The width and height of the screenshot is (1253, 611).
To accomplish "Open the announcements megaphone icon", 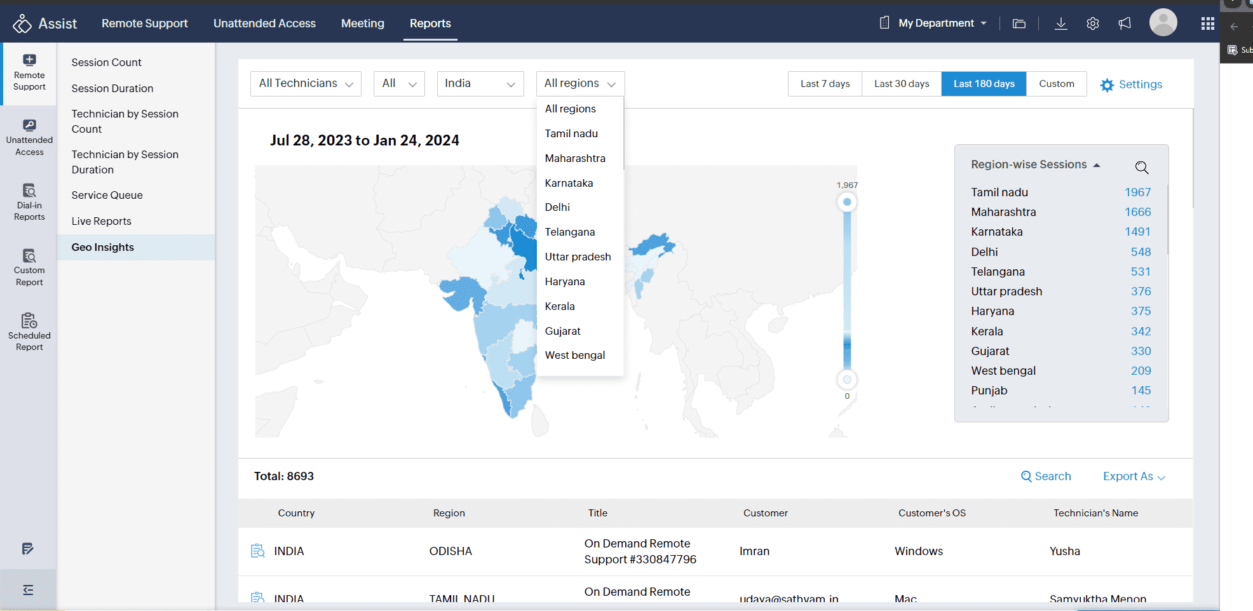I will click(1125, 23).
